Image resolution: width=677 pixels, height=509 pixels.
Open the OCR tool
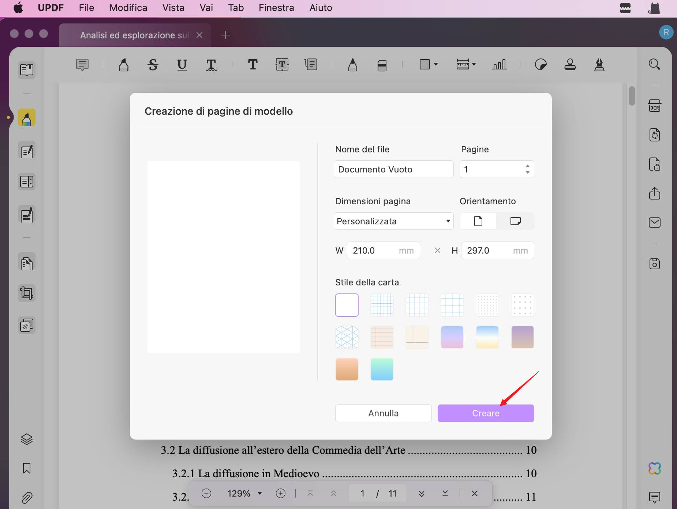[654, 106]
